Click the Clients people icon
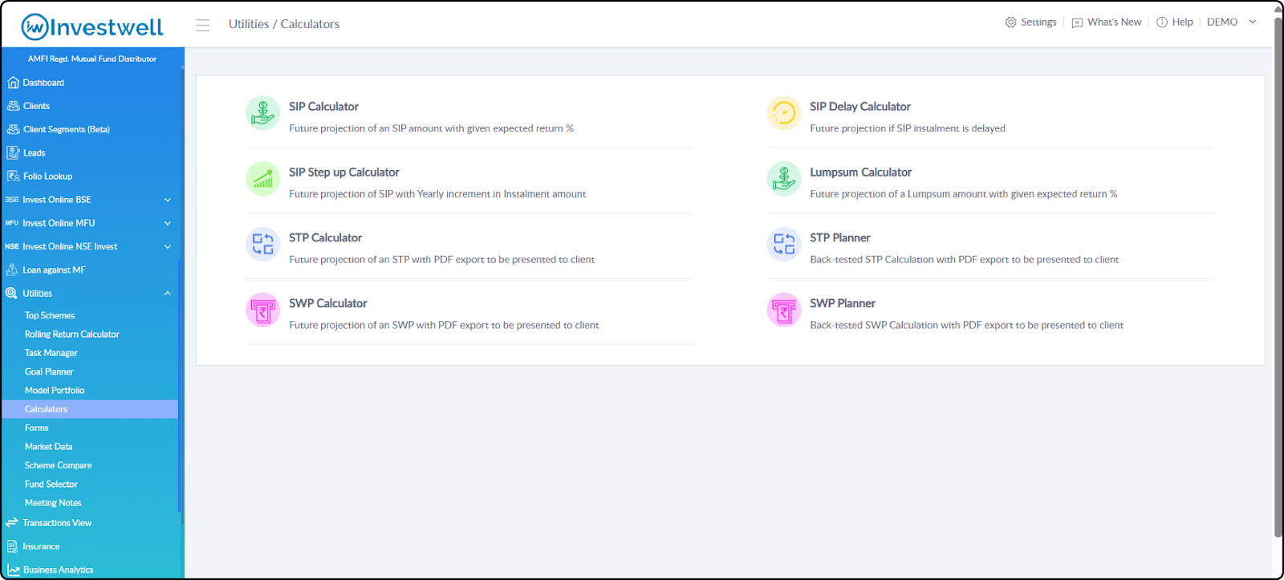Screen dimensions: 1284x580 click(x=13, y=106)
